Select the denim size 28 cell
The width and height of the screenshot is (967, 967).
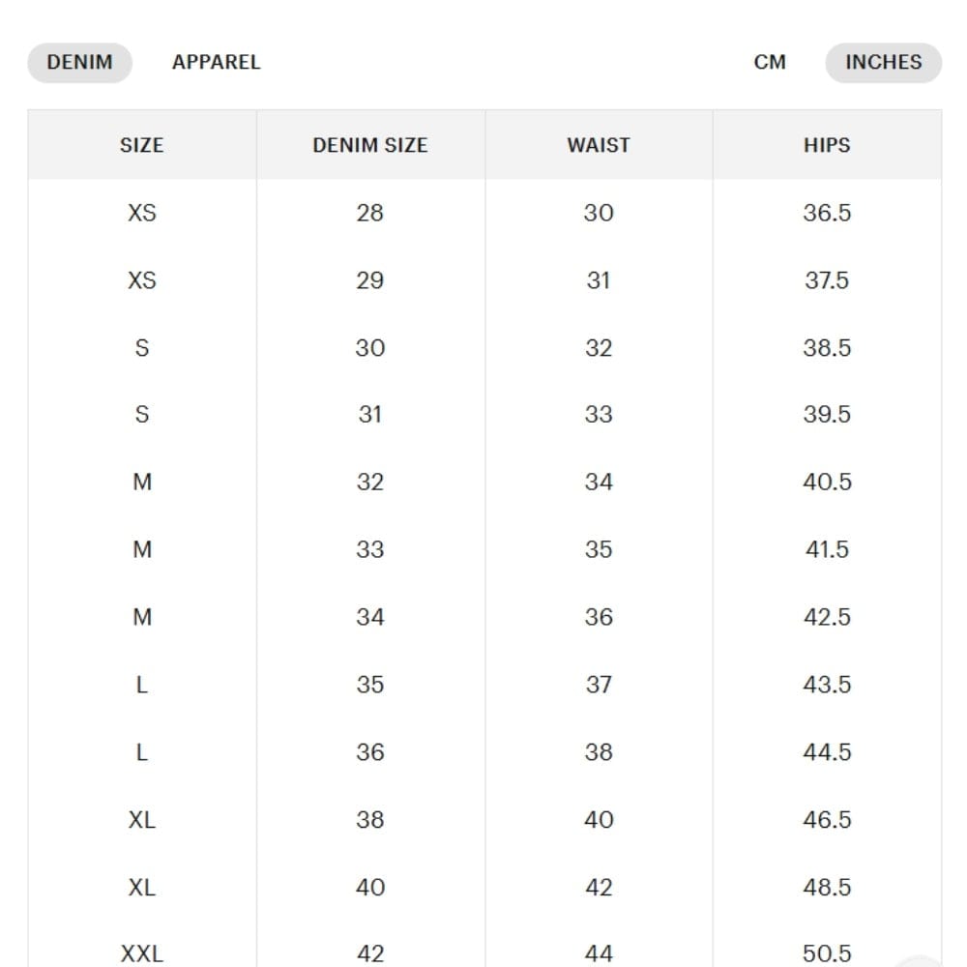(369, 213)
